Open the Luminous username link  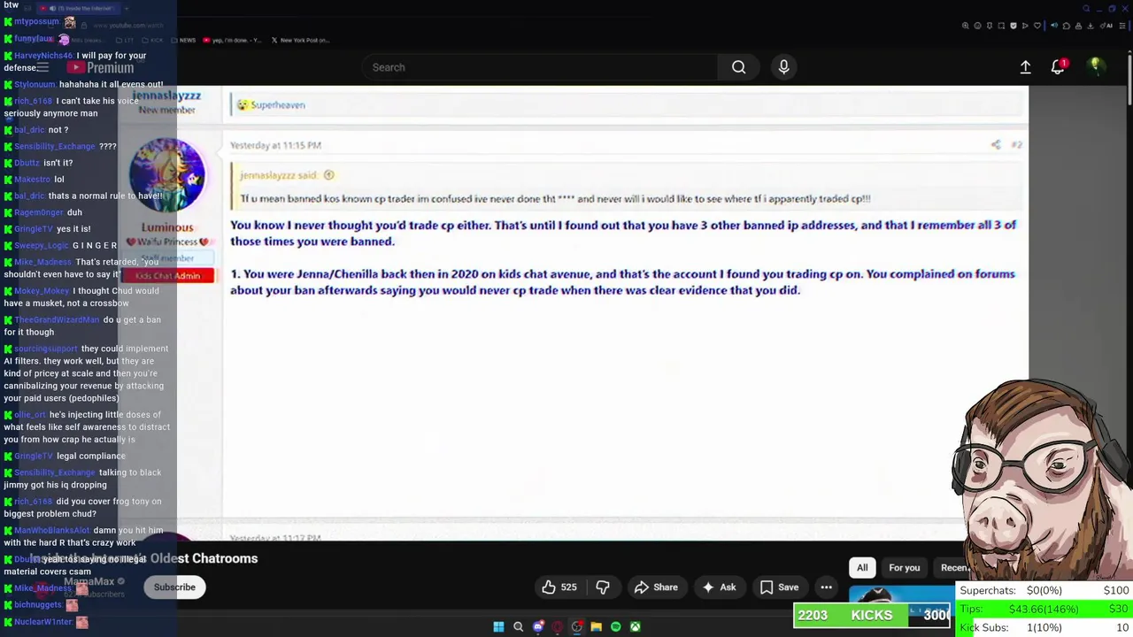pyautogui.click(x=167, y=227)
